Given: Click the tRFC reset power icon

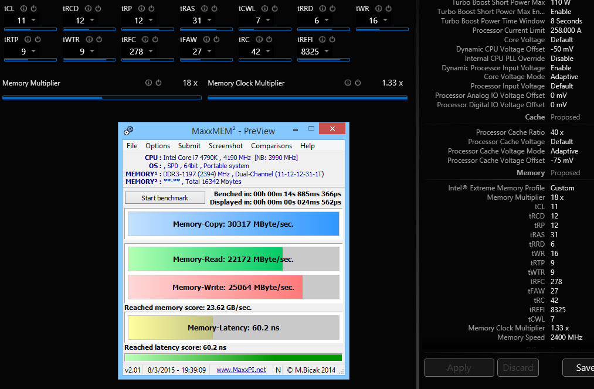Looking at the screenshot, I should click(x=155, y=39).
